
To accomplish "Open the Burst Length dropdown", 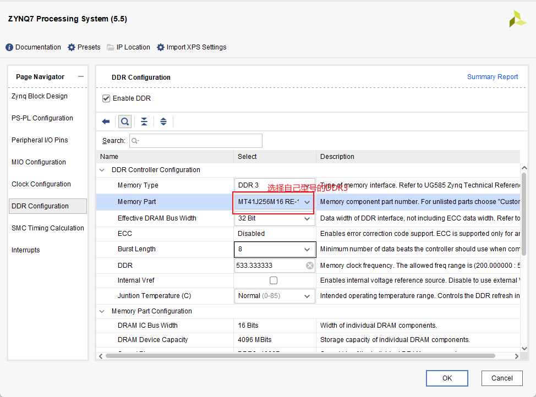I will [275, 249].
